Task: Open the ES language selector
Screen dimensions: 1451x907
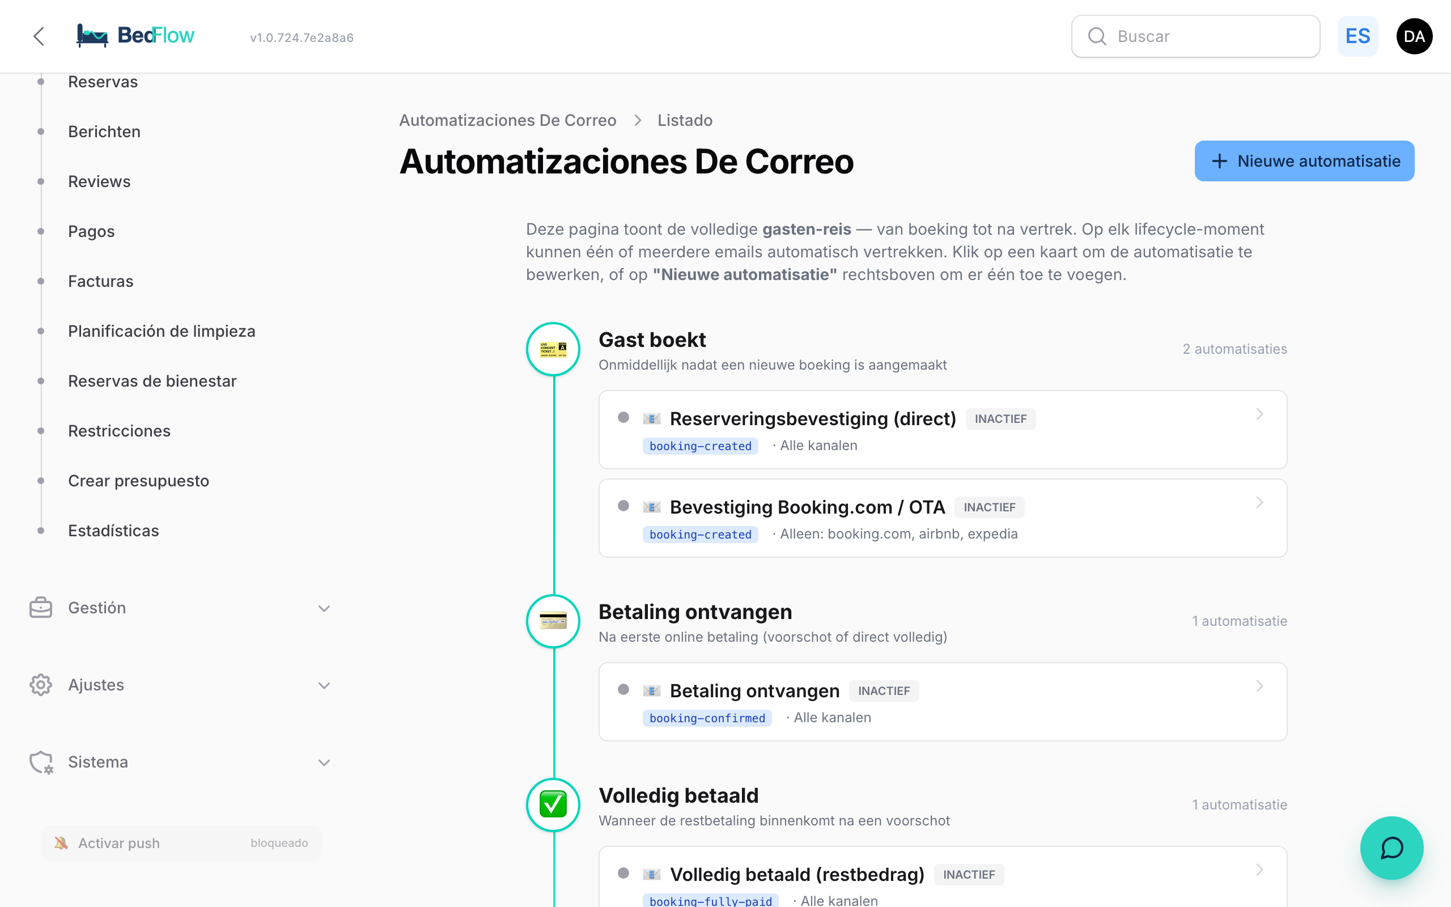Action: point(1357,36)
